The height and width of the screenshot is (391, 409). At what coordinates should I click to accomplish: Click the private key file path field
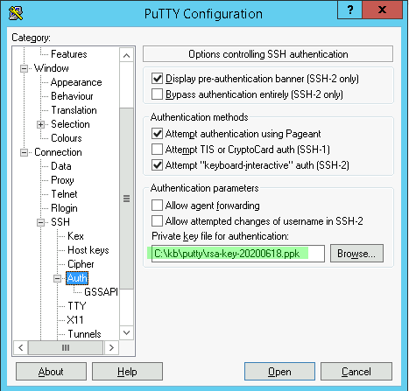pyautogui.click(x=238, y=254)
